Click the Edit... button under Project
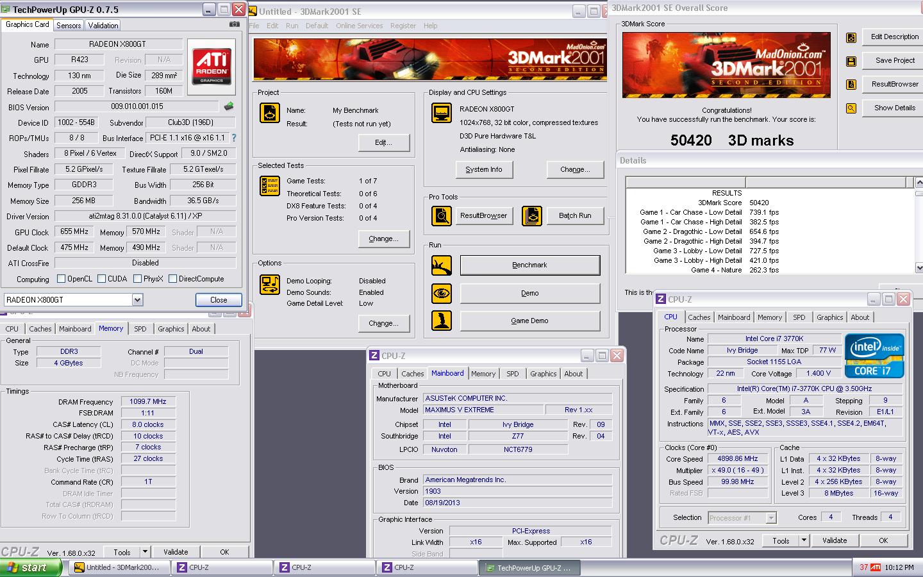The width and height of the screenshot is (923, 577). pyautogui.click(x=383, y=142)
